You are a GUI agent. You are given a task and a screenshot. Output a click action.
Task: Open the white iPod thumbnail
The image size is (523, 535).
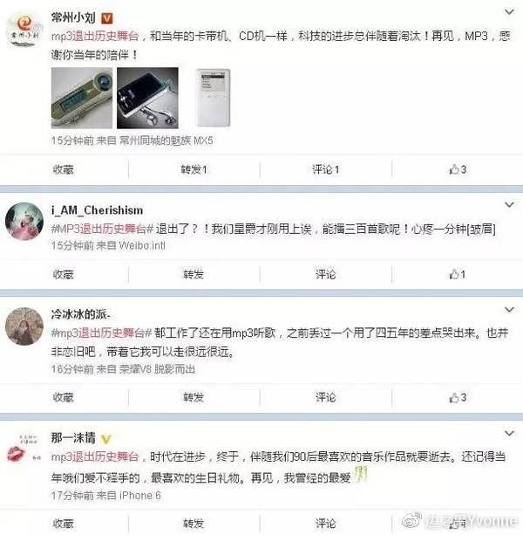tap(213, 98)
